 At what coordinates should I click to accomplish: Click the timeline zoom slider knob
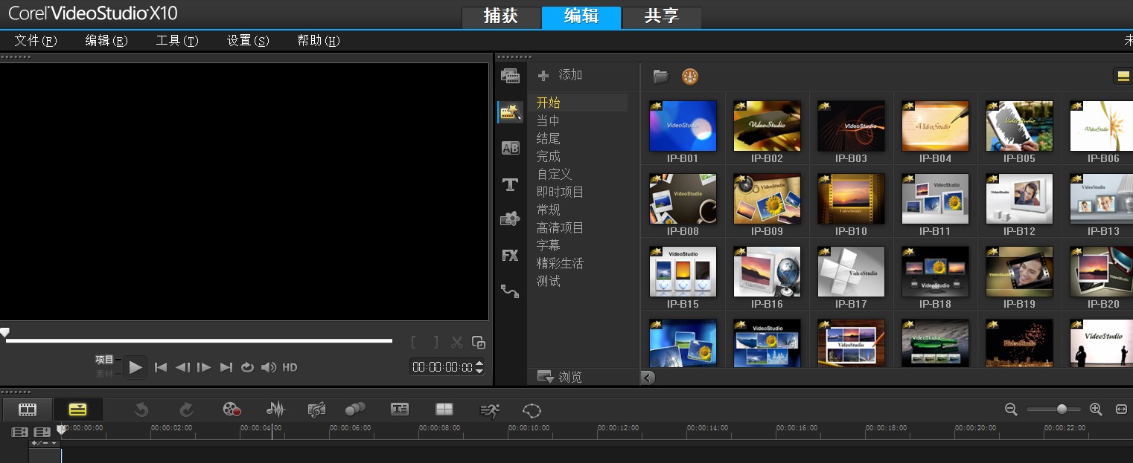[x=1062, y=409]
